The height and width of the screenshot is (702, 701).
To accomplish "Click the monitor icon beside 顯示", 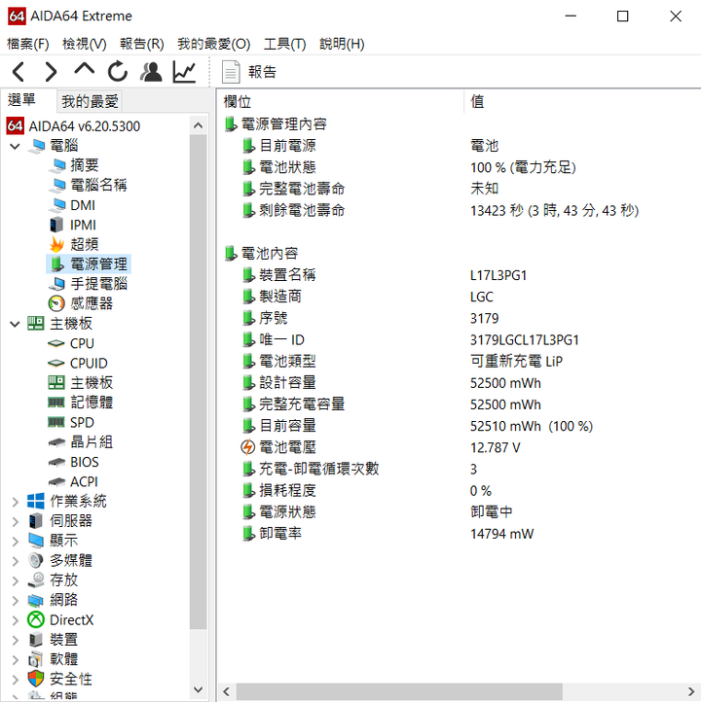I will click(x=36, y=541).
